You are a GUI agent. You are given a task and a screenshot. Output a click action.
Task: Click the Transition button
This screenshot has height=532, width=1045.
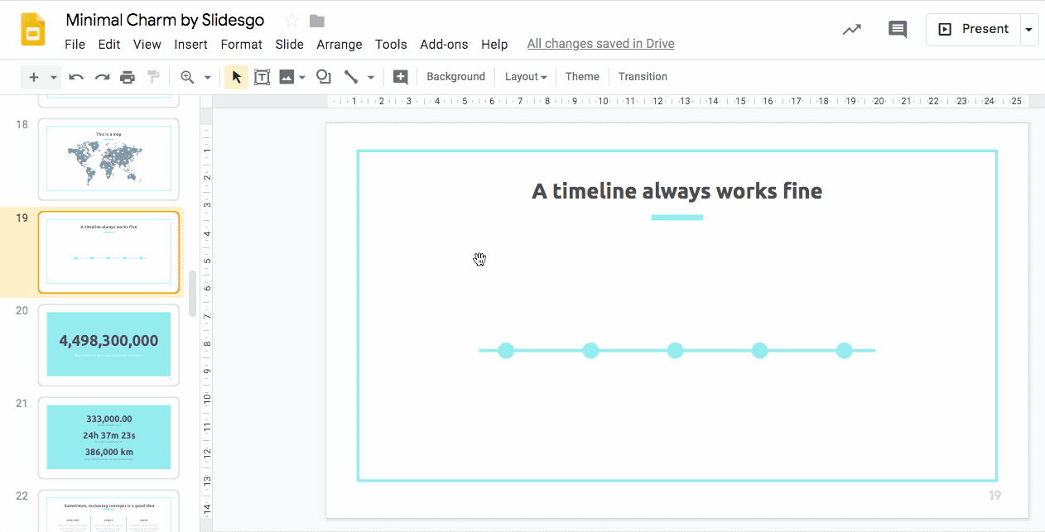click(643, 77)
